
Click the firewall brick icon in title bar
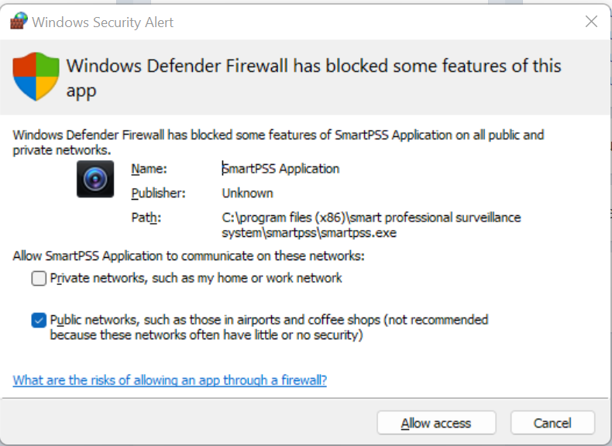pos(19,21)
